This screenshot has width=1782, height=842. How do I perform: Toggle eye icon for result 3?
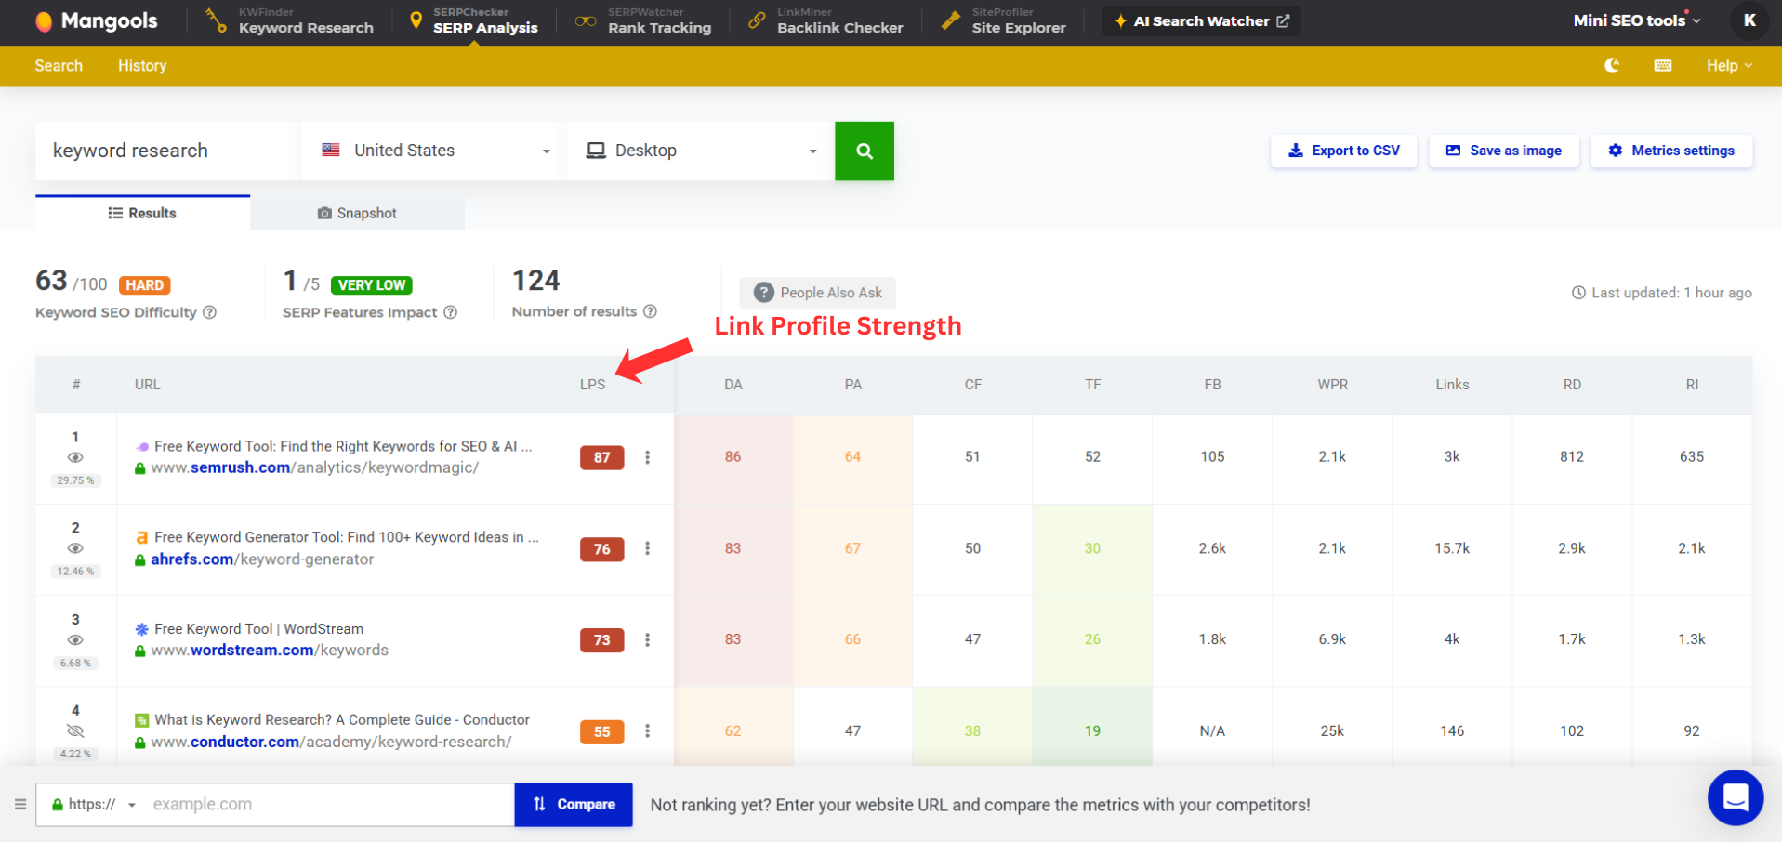coord(75,640)
